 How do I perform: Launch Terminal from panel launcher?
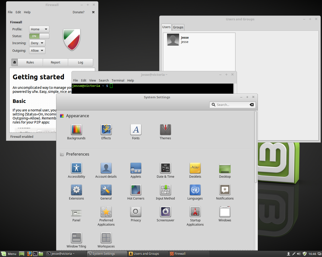(35, 254)
